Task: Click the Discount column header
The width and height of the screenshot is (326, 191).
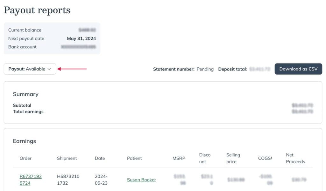Action: [x=205, y=158]
